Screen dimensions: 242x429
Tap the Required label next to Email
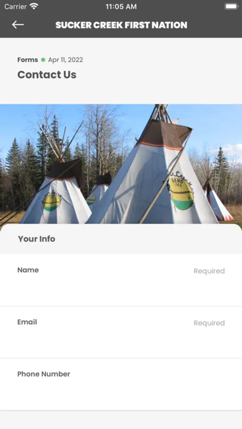209,323
